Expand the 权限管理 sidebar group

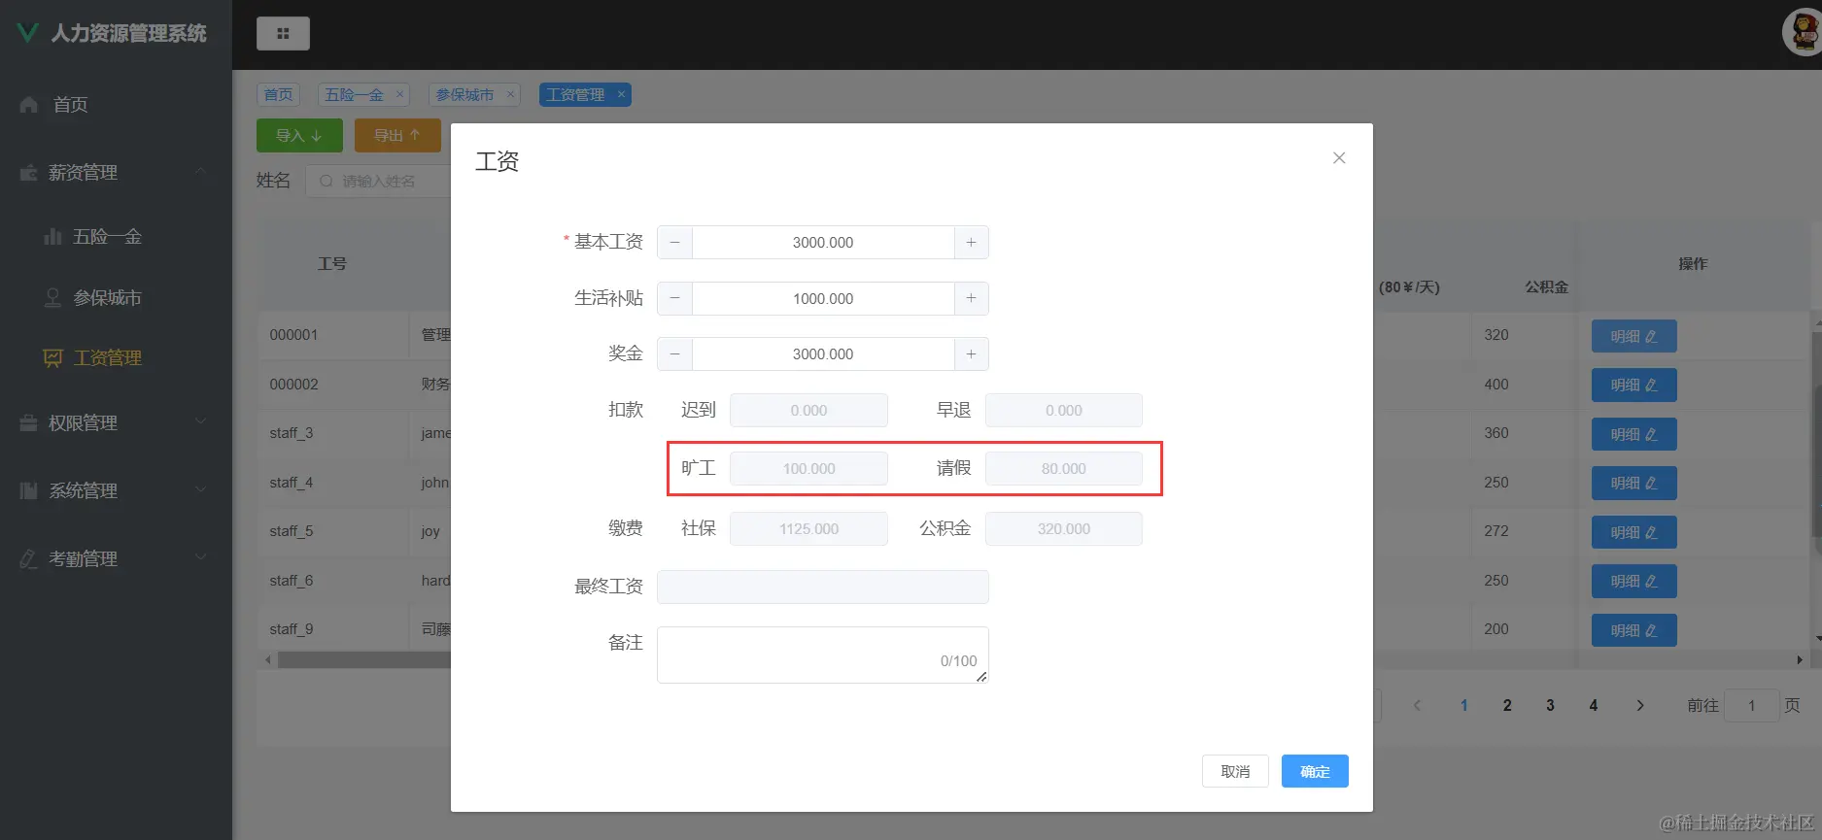coord(116,422)
